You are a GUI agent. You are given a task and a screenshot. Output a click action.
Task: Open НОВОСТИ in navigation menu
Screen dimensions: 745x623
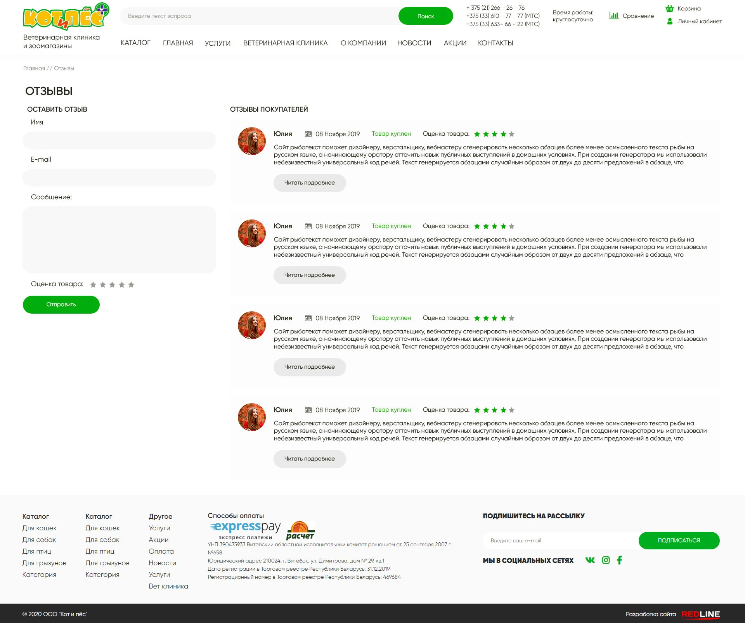pyautogui.click(x=414, y=43)
